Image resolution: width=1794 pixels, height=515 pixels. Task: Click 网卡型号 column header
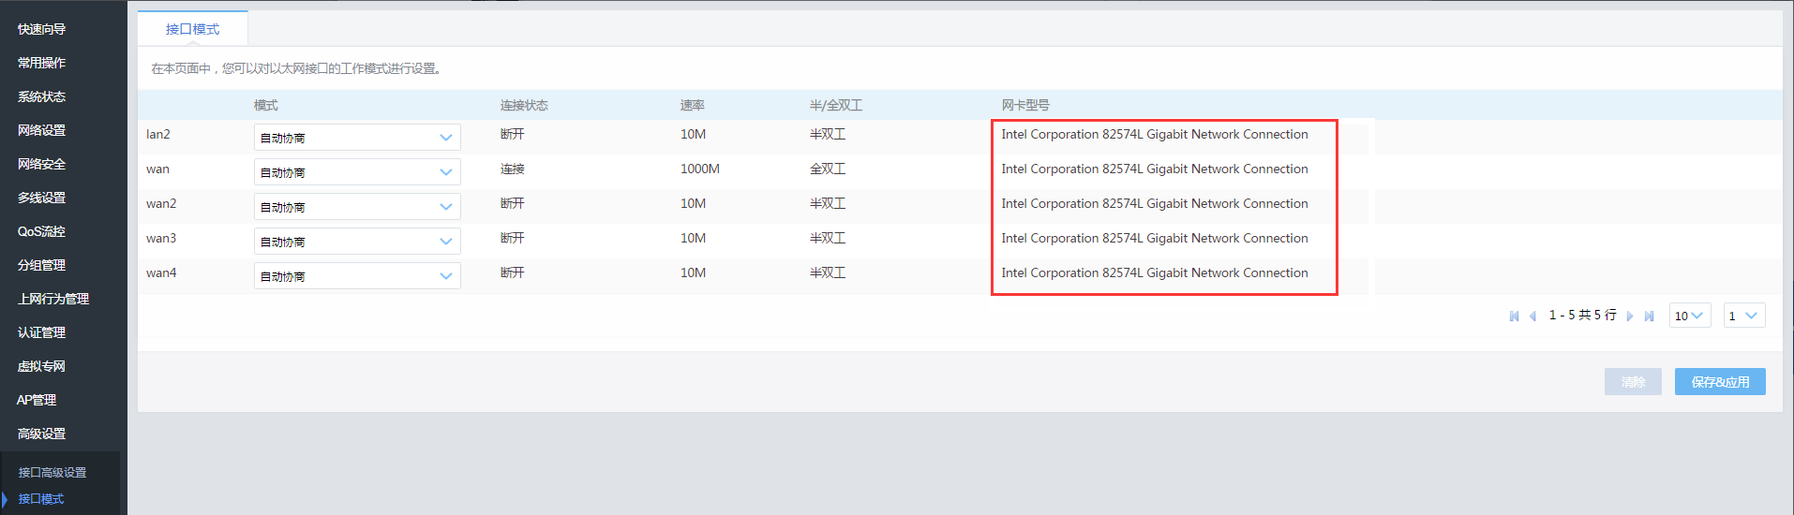tap(1025, 105)
